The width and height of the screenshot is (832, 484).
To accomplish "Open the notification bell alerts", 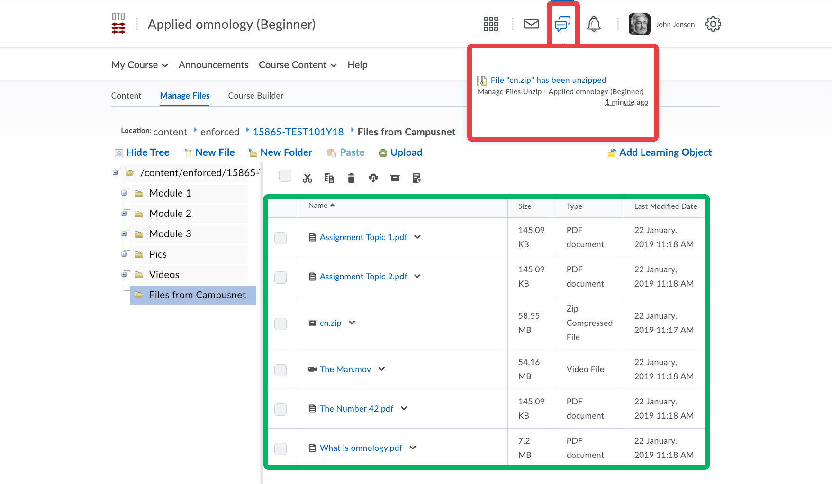I will [x=594, y=24].
